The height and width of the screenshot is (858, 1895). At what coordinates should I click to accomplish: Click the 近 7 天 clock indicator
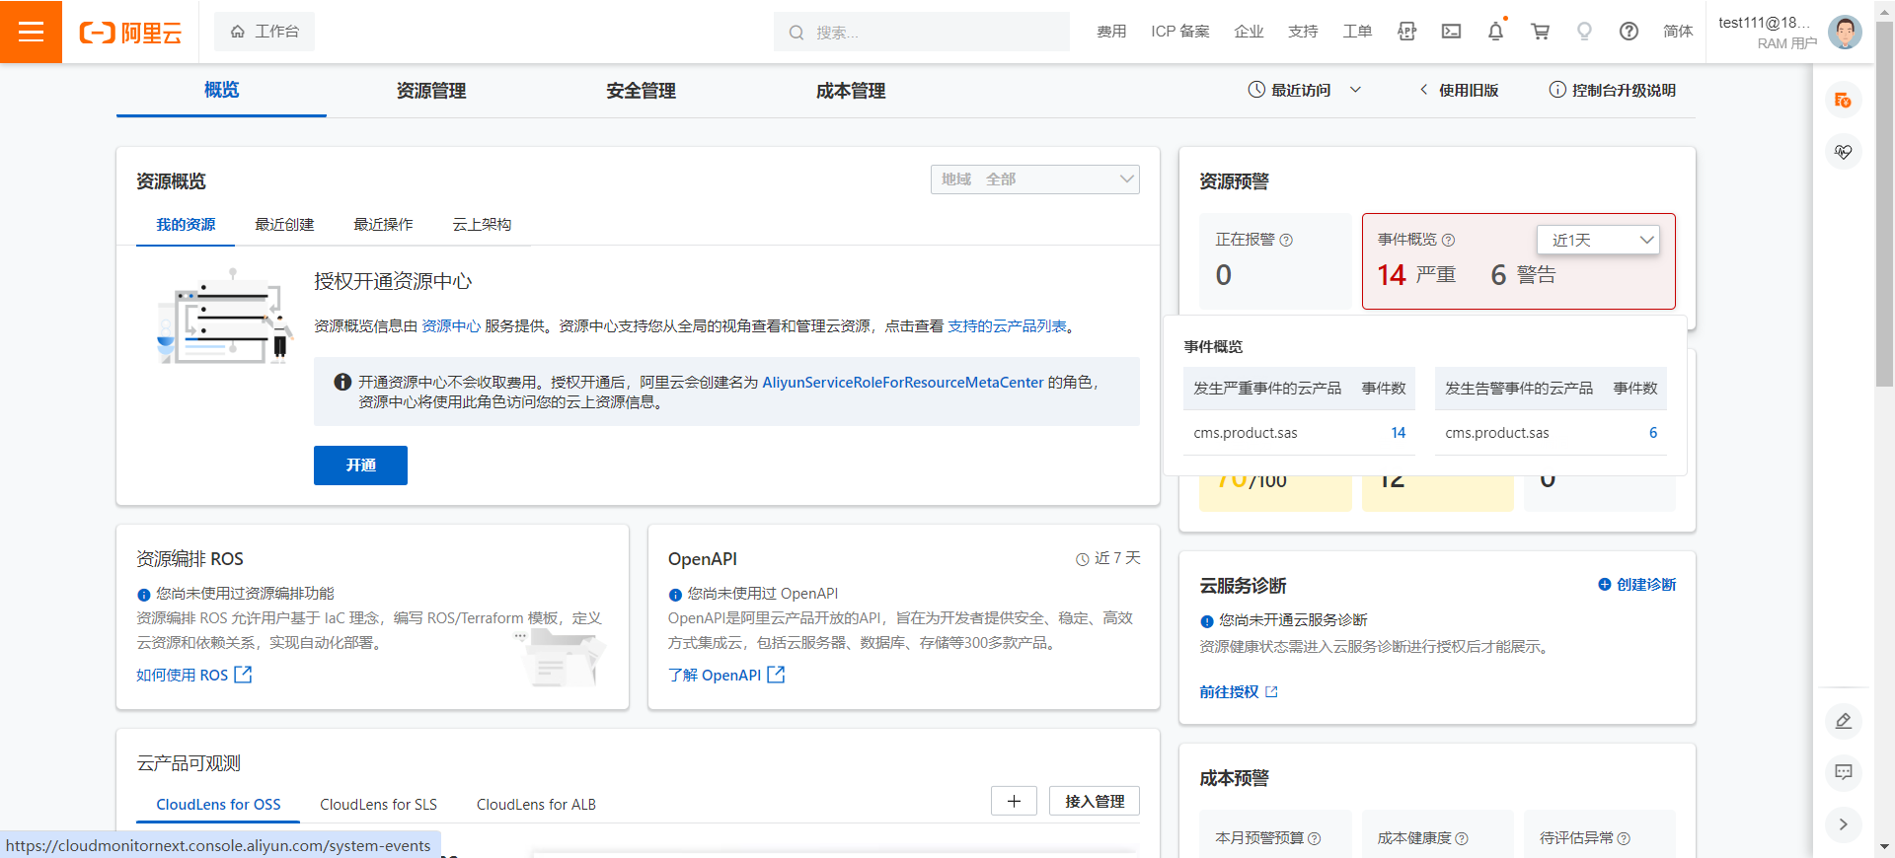click(1108, 558)
